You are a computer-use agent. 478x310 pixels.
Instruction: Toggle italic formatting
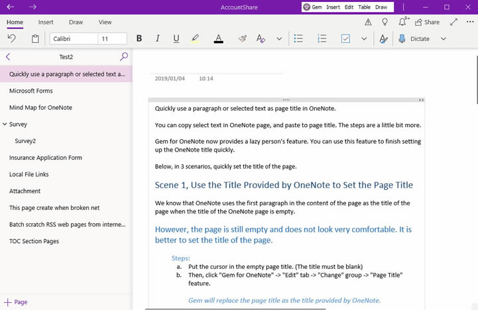click(x=157, y=39)
